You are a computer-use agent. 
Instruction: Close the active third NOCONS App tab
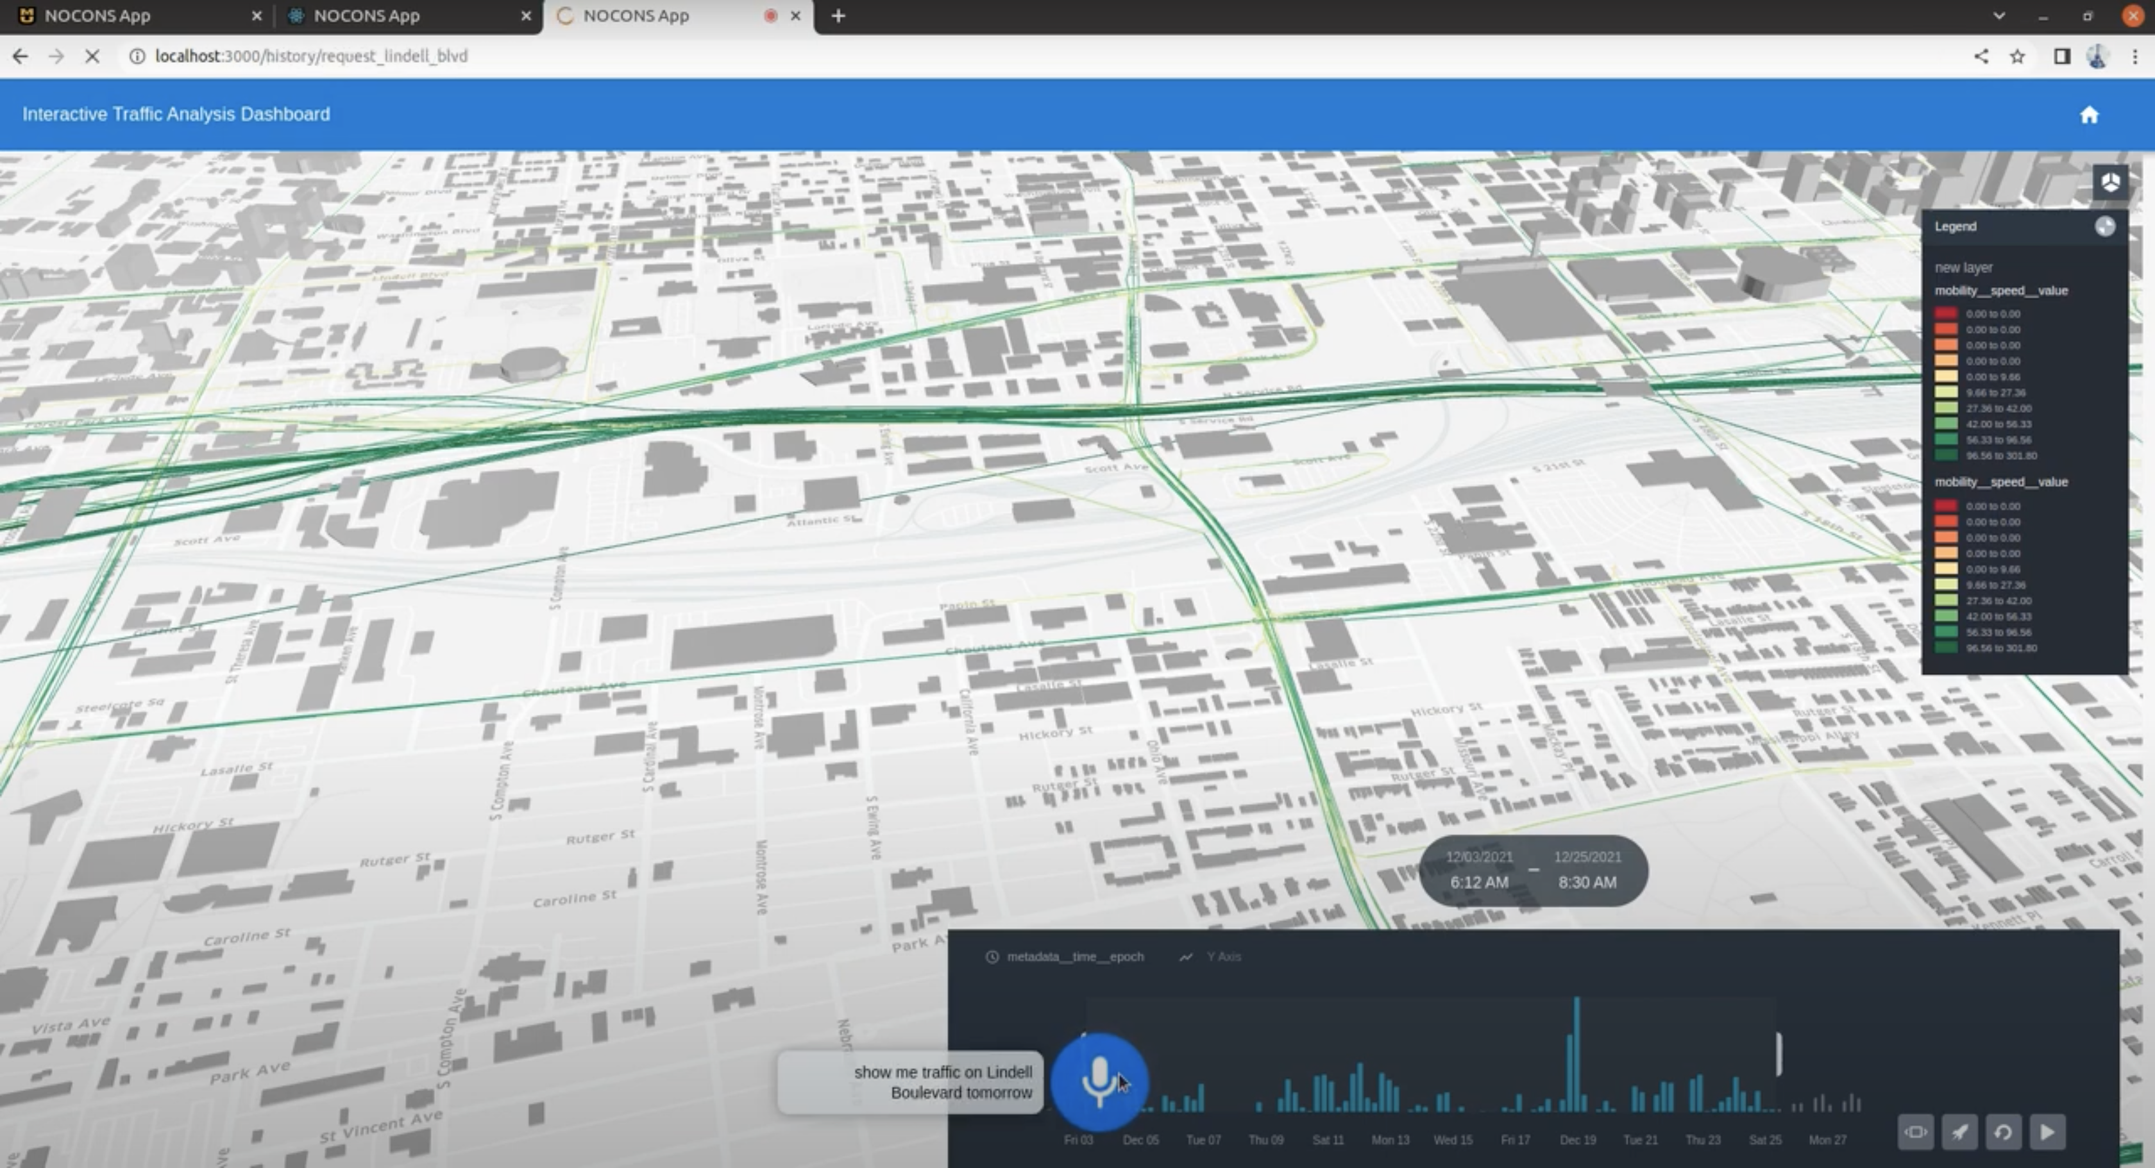(x=795, y=15)
